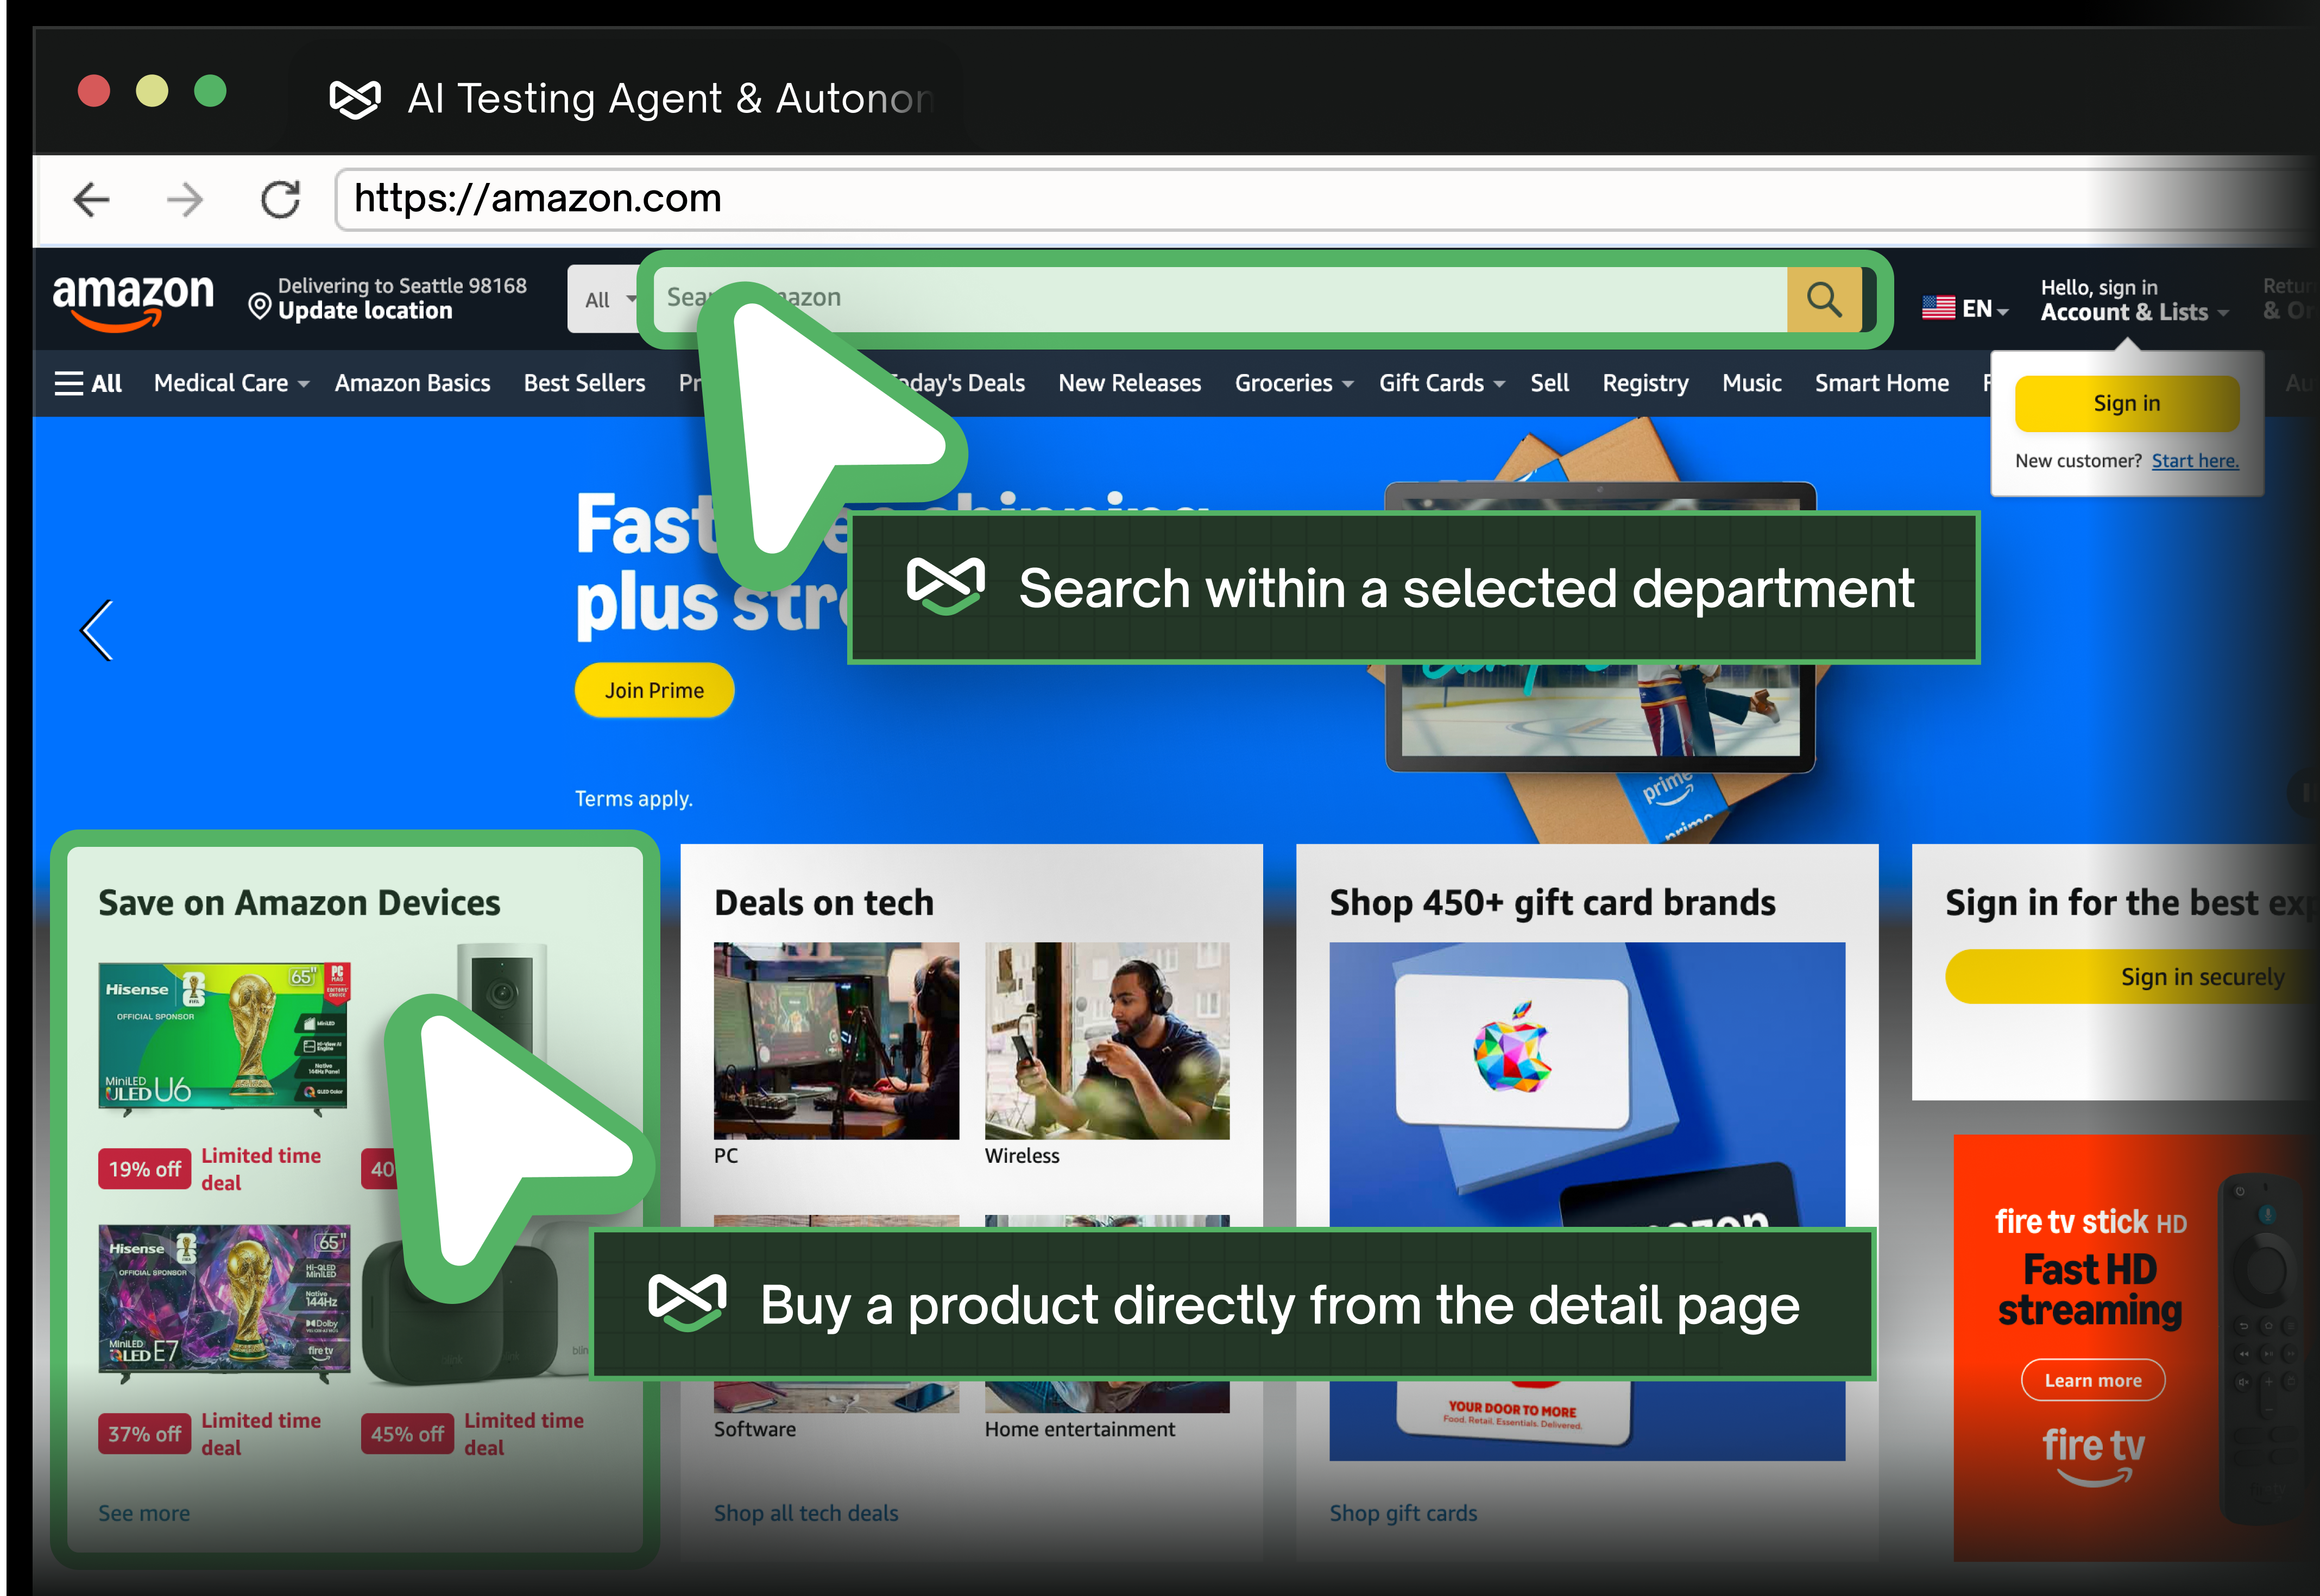Click the browser forward arrow

185,199
